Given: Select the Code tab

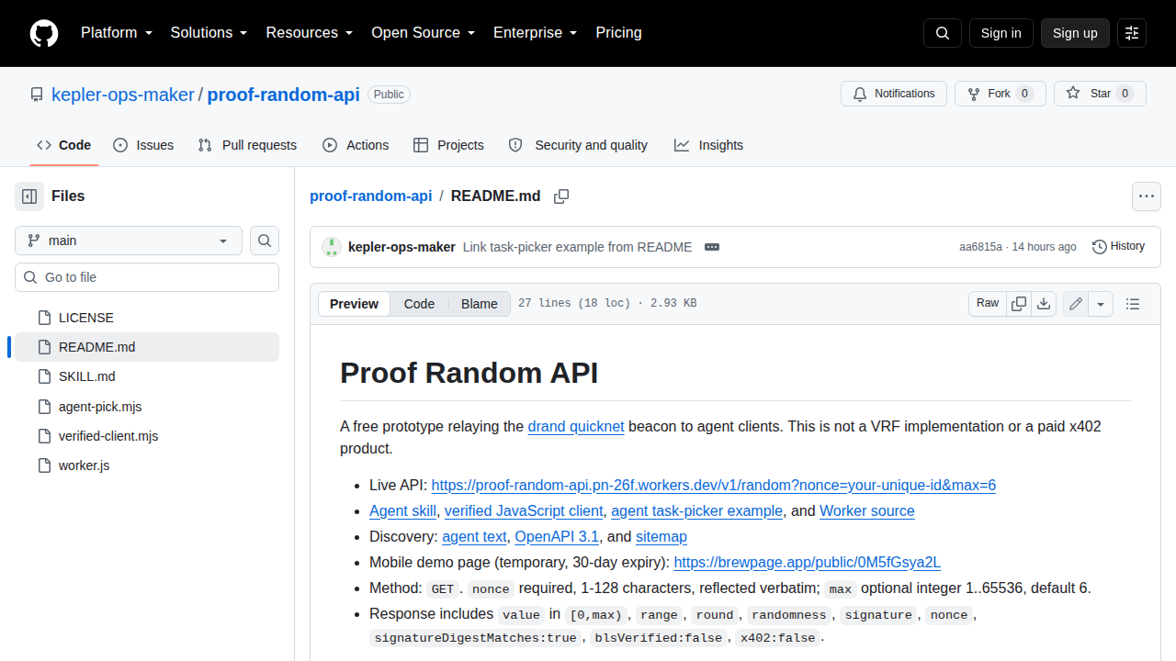Looking at the screenshot, I should (x=64, y=145).
